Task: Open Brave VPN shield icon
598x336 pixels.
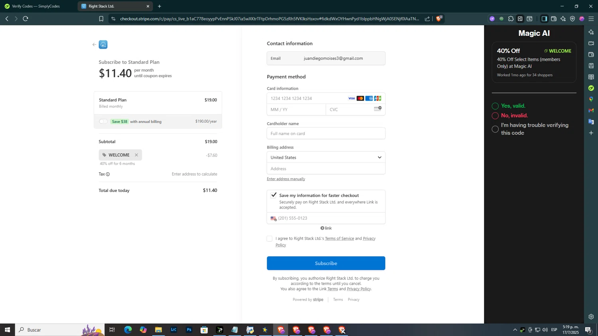Action: pos(572,19)
